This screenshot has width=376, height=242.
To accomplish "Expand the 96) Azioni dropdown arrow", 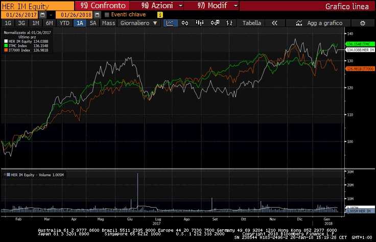I will [x=181, y=6].
